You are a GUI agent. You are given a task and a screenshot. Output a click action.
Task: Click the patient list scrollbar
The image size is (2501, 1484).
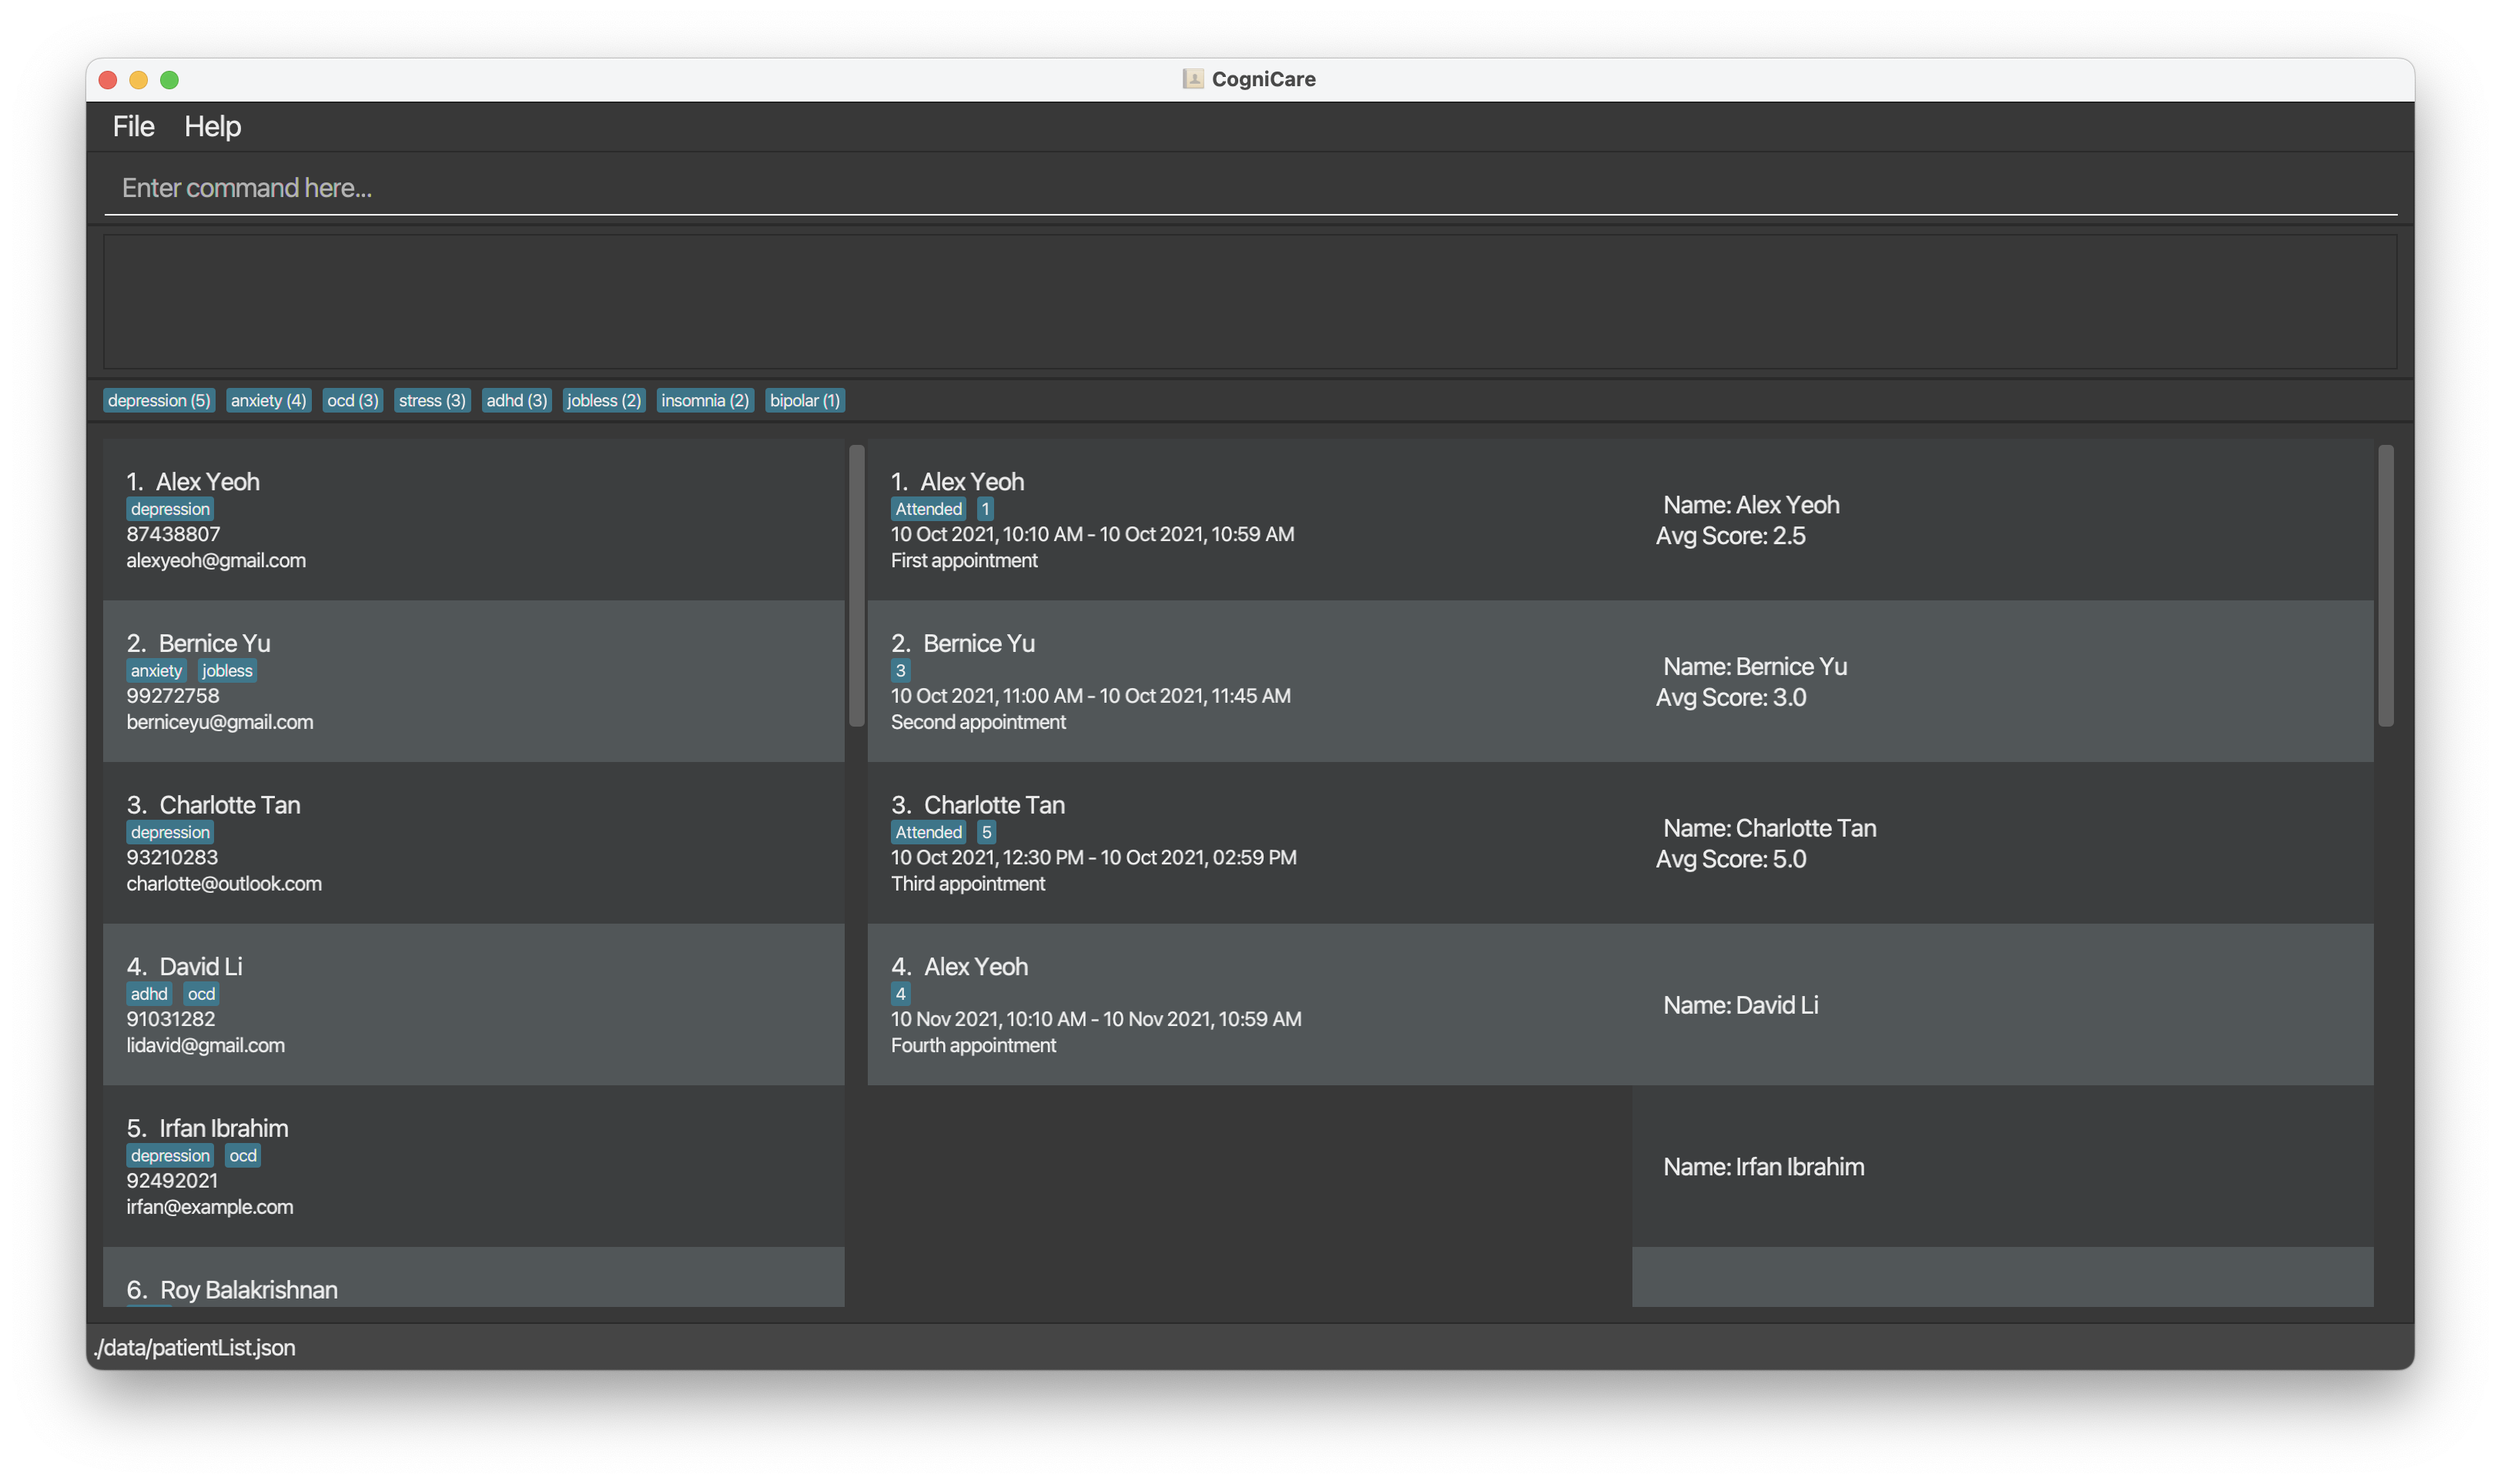(856, 585)
